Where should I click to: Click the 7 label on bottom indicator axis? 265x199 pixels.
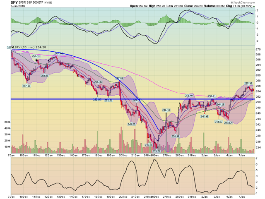point(257,158)
